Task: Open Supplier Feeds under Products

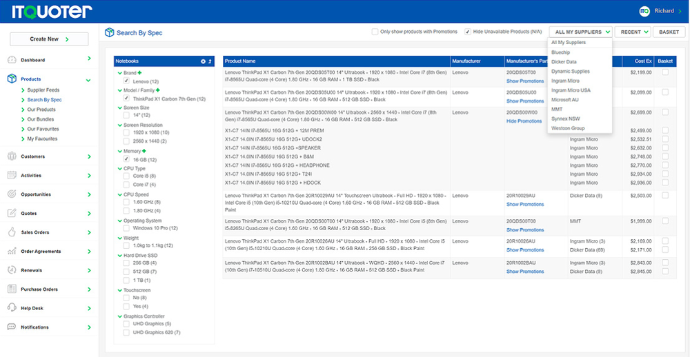Action: tap(43, 90)
